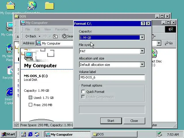Minimize the My Computer window
Screen dimensions: 184x138
(x=164, y=22)
